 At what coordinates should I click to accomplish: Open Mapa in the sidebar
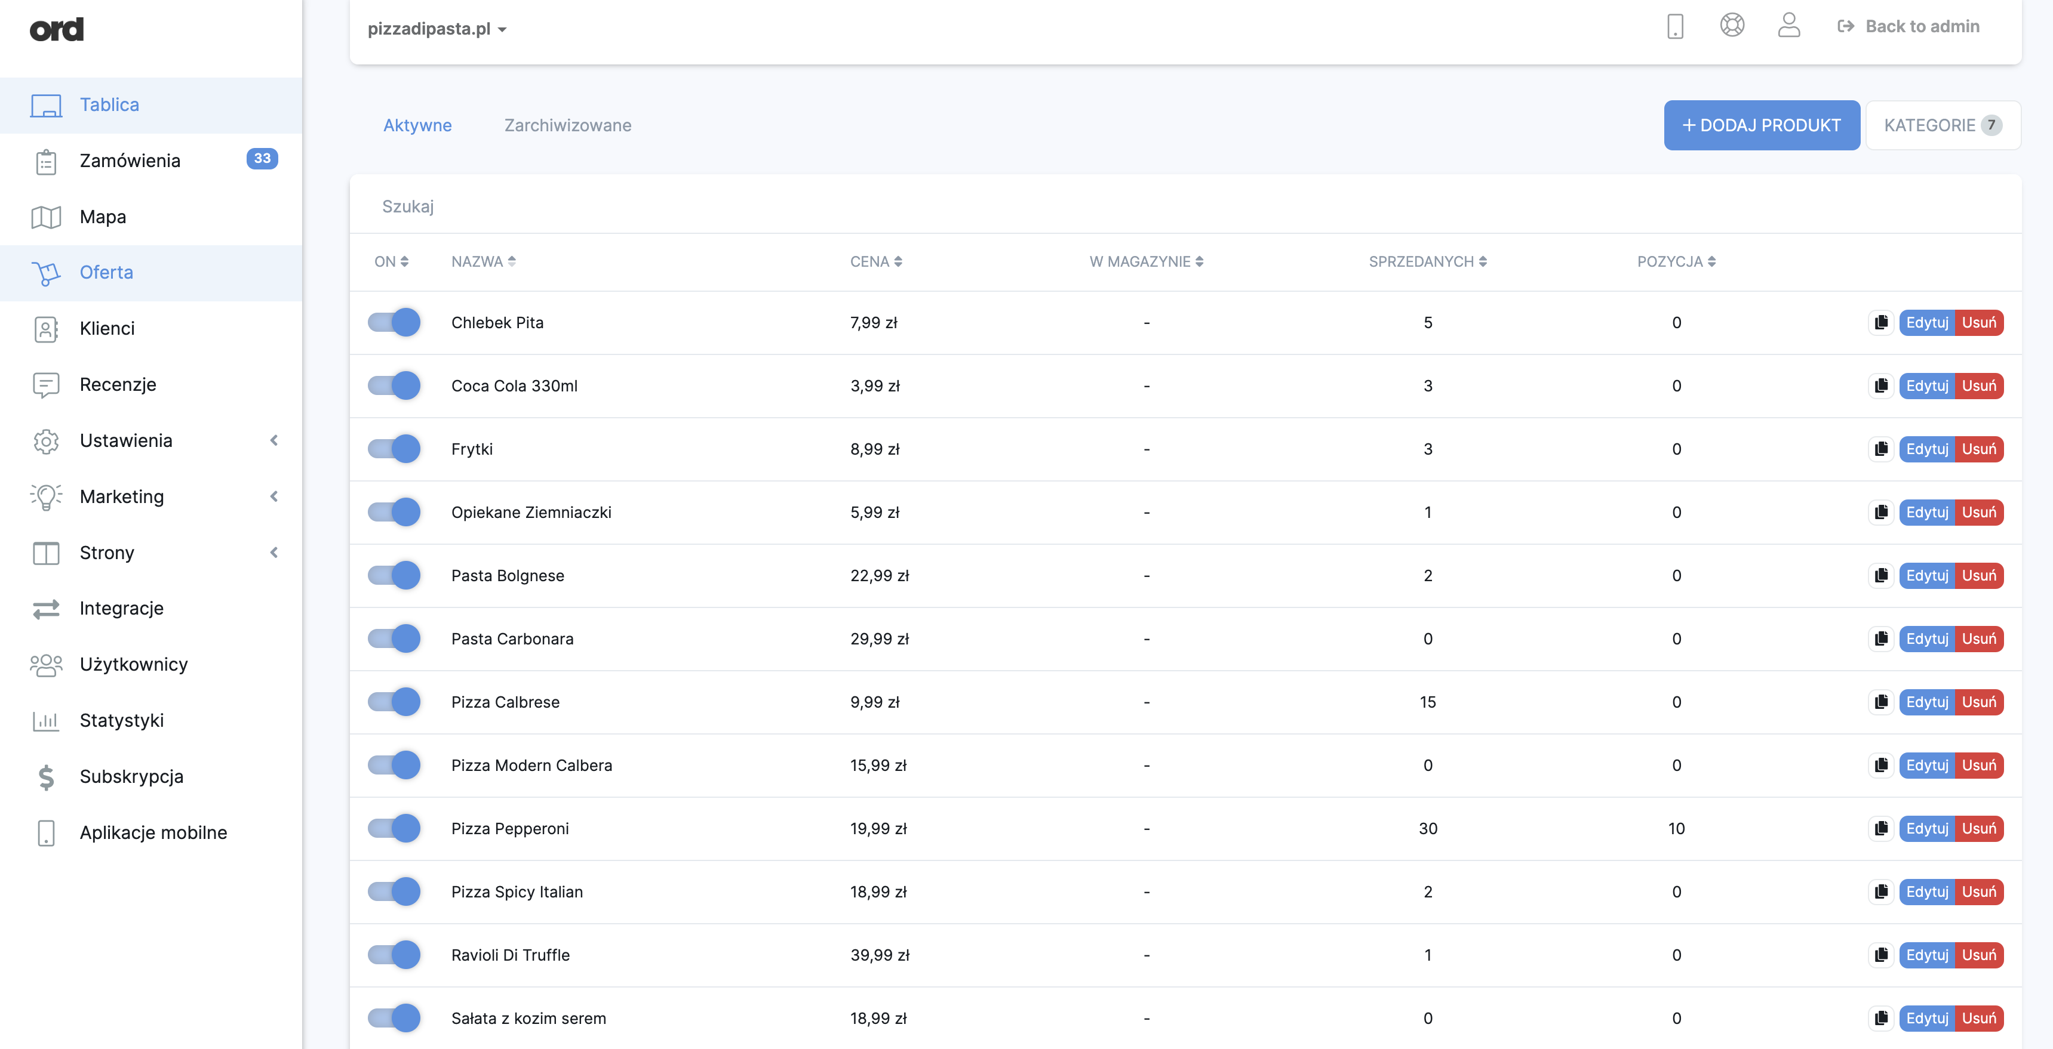click(103, 217)
